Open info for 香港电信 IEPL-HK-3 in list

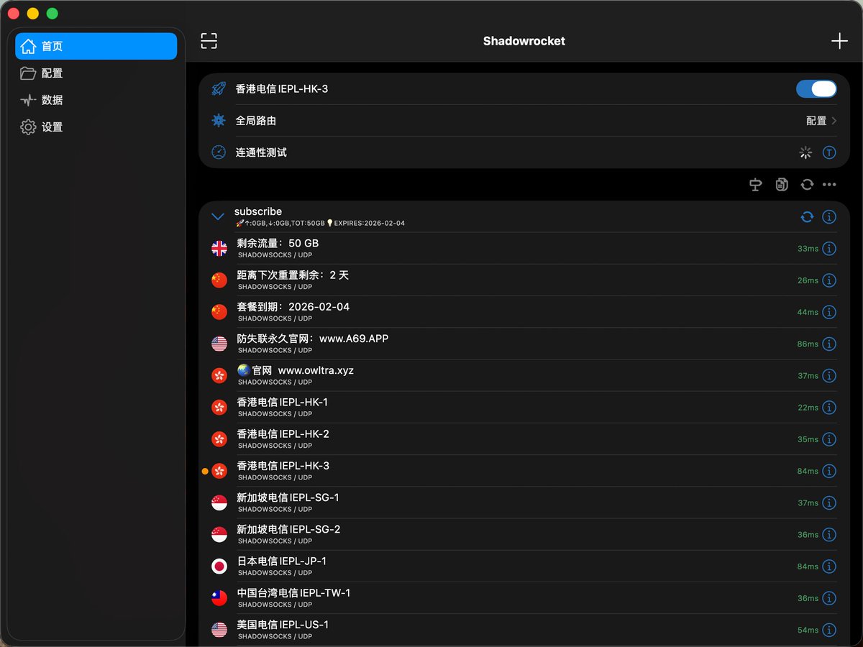click(829, 472)
